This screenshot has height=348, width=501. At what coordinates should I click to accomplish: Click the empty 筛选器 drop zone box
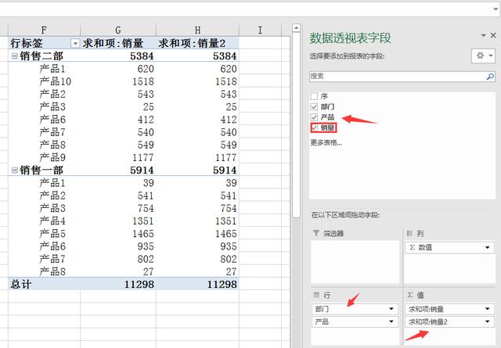pyautogui.click(x=355, y=262)
